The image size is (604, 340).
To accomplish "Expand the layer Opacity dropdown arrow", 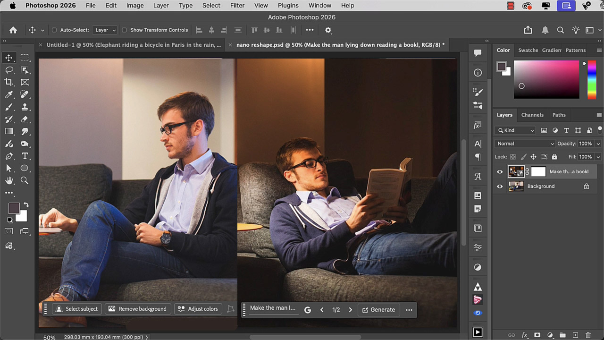I will 598,144.
